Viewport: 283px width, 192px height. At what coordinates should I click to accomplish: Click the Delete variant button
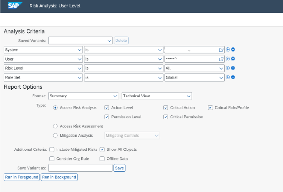(121, 41)
